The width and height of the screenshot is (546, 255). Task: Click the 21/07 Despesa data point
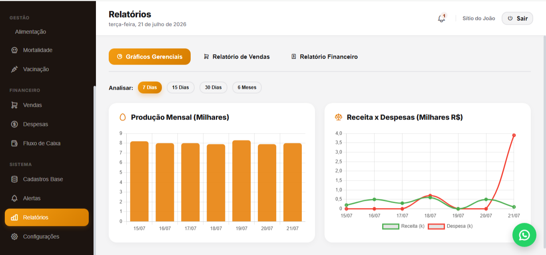click(x=514, y=135)
